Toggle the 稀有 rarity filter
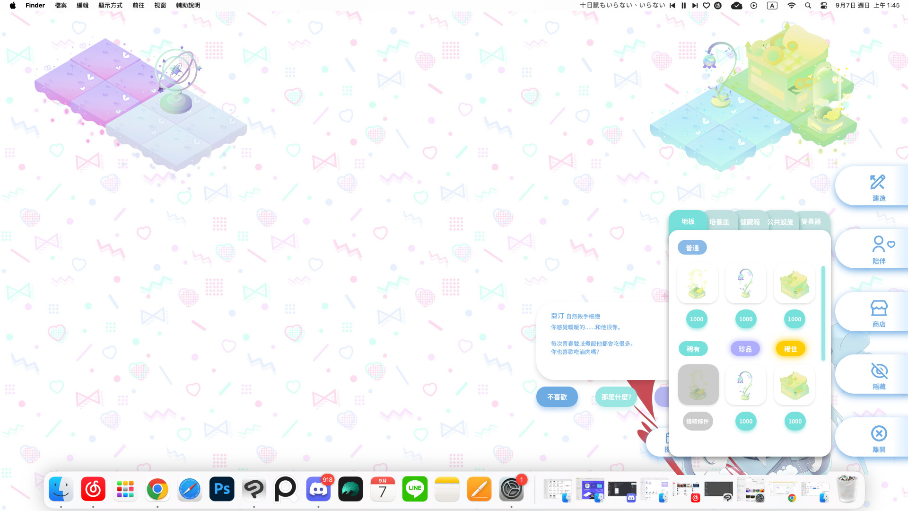 tap(693, 348)
